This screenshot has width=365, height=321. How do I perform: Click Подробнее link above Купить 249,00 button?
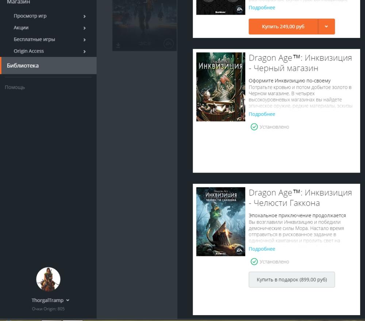click(262, 8)
